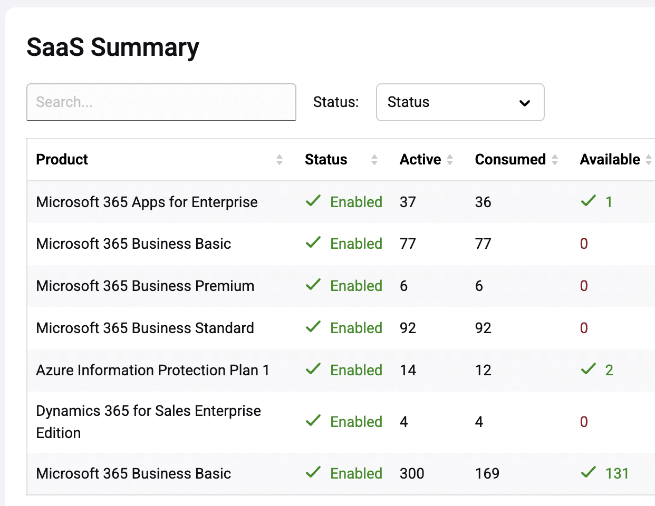Click sort arrows icon next to Active
The image size is (655, 506).
pos(450,160)
